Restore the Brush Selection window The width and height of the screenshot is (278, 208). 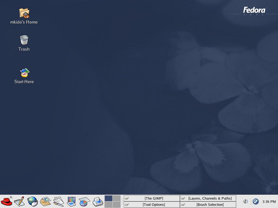208,204
